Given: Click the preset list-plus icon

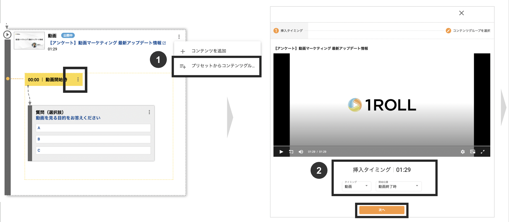Looking at the screenshot, I should click(183, 66).
